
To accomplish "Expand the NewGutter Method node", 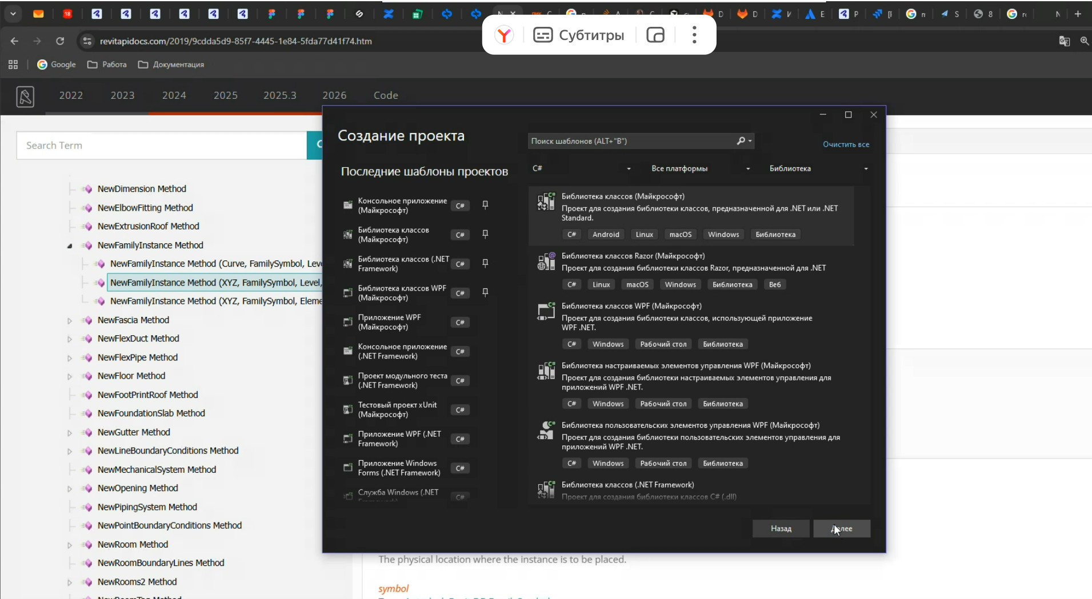I will click(x=70, y=433).
